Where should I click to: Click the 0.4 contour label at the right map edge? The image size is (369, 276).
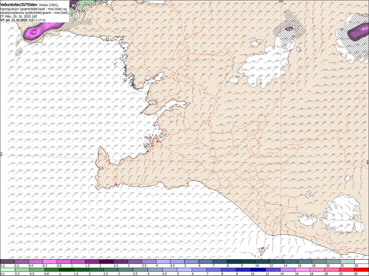coord(365,29)
